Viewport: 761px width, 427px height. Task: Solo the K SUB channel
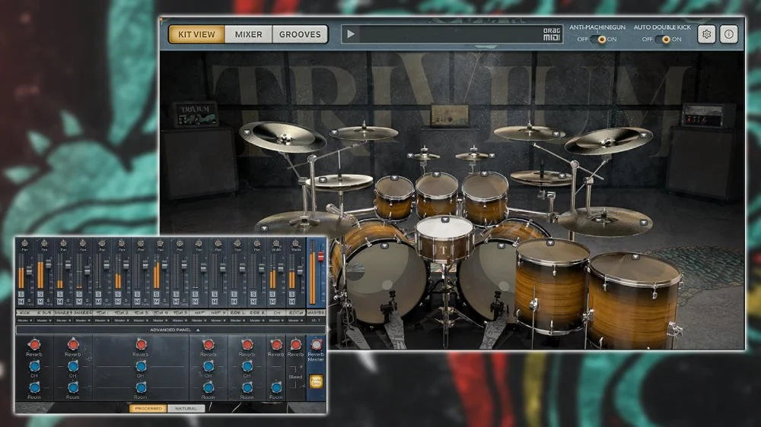point(40,294)
